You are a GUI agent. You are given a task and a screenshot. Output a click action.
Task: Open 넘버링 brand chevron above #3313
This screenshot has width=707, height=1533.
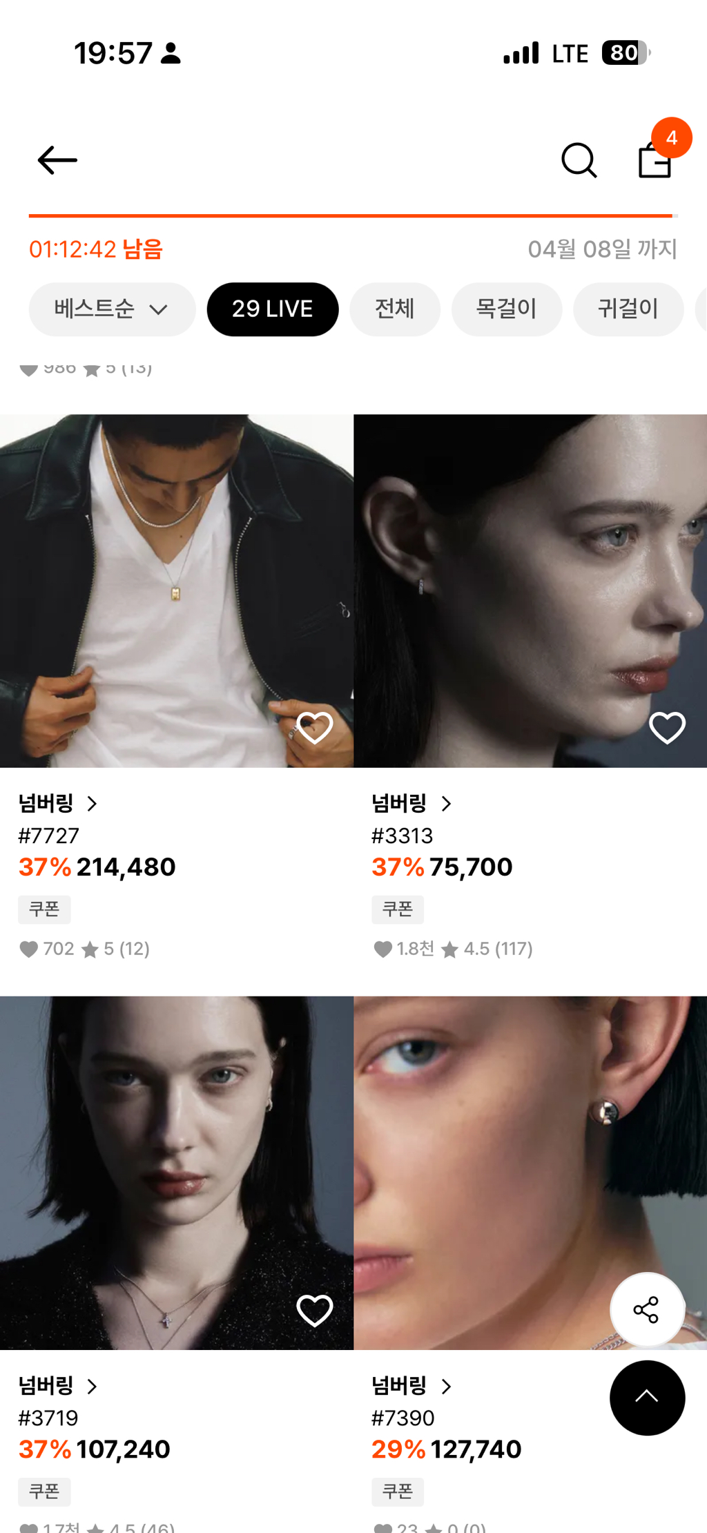coord(446,804)
